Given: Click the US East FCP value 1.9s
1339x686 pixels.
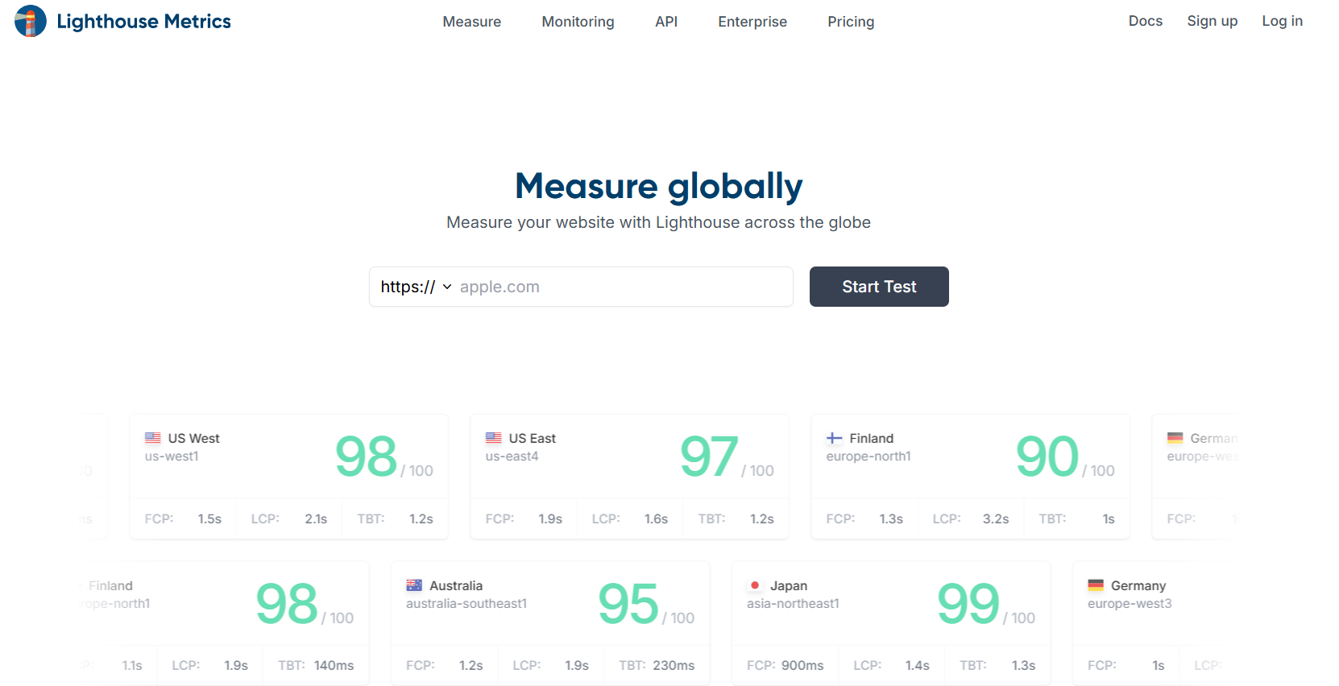Looking at the screenshot, I should 550,519.
